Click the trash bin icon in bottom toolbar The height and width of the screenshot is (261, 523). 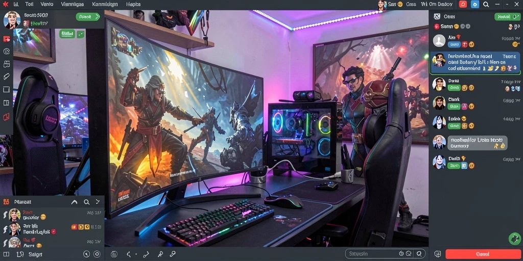(114, 254)
